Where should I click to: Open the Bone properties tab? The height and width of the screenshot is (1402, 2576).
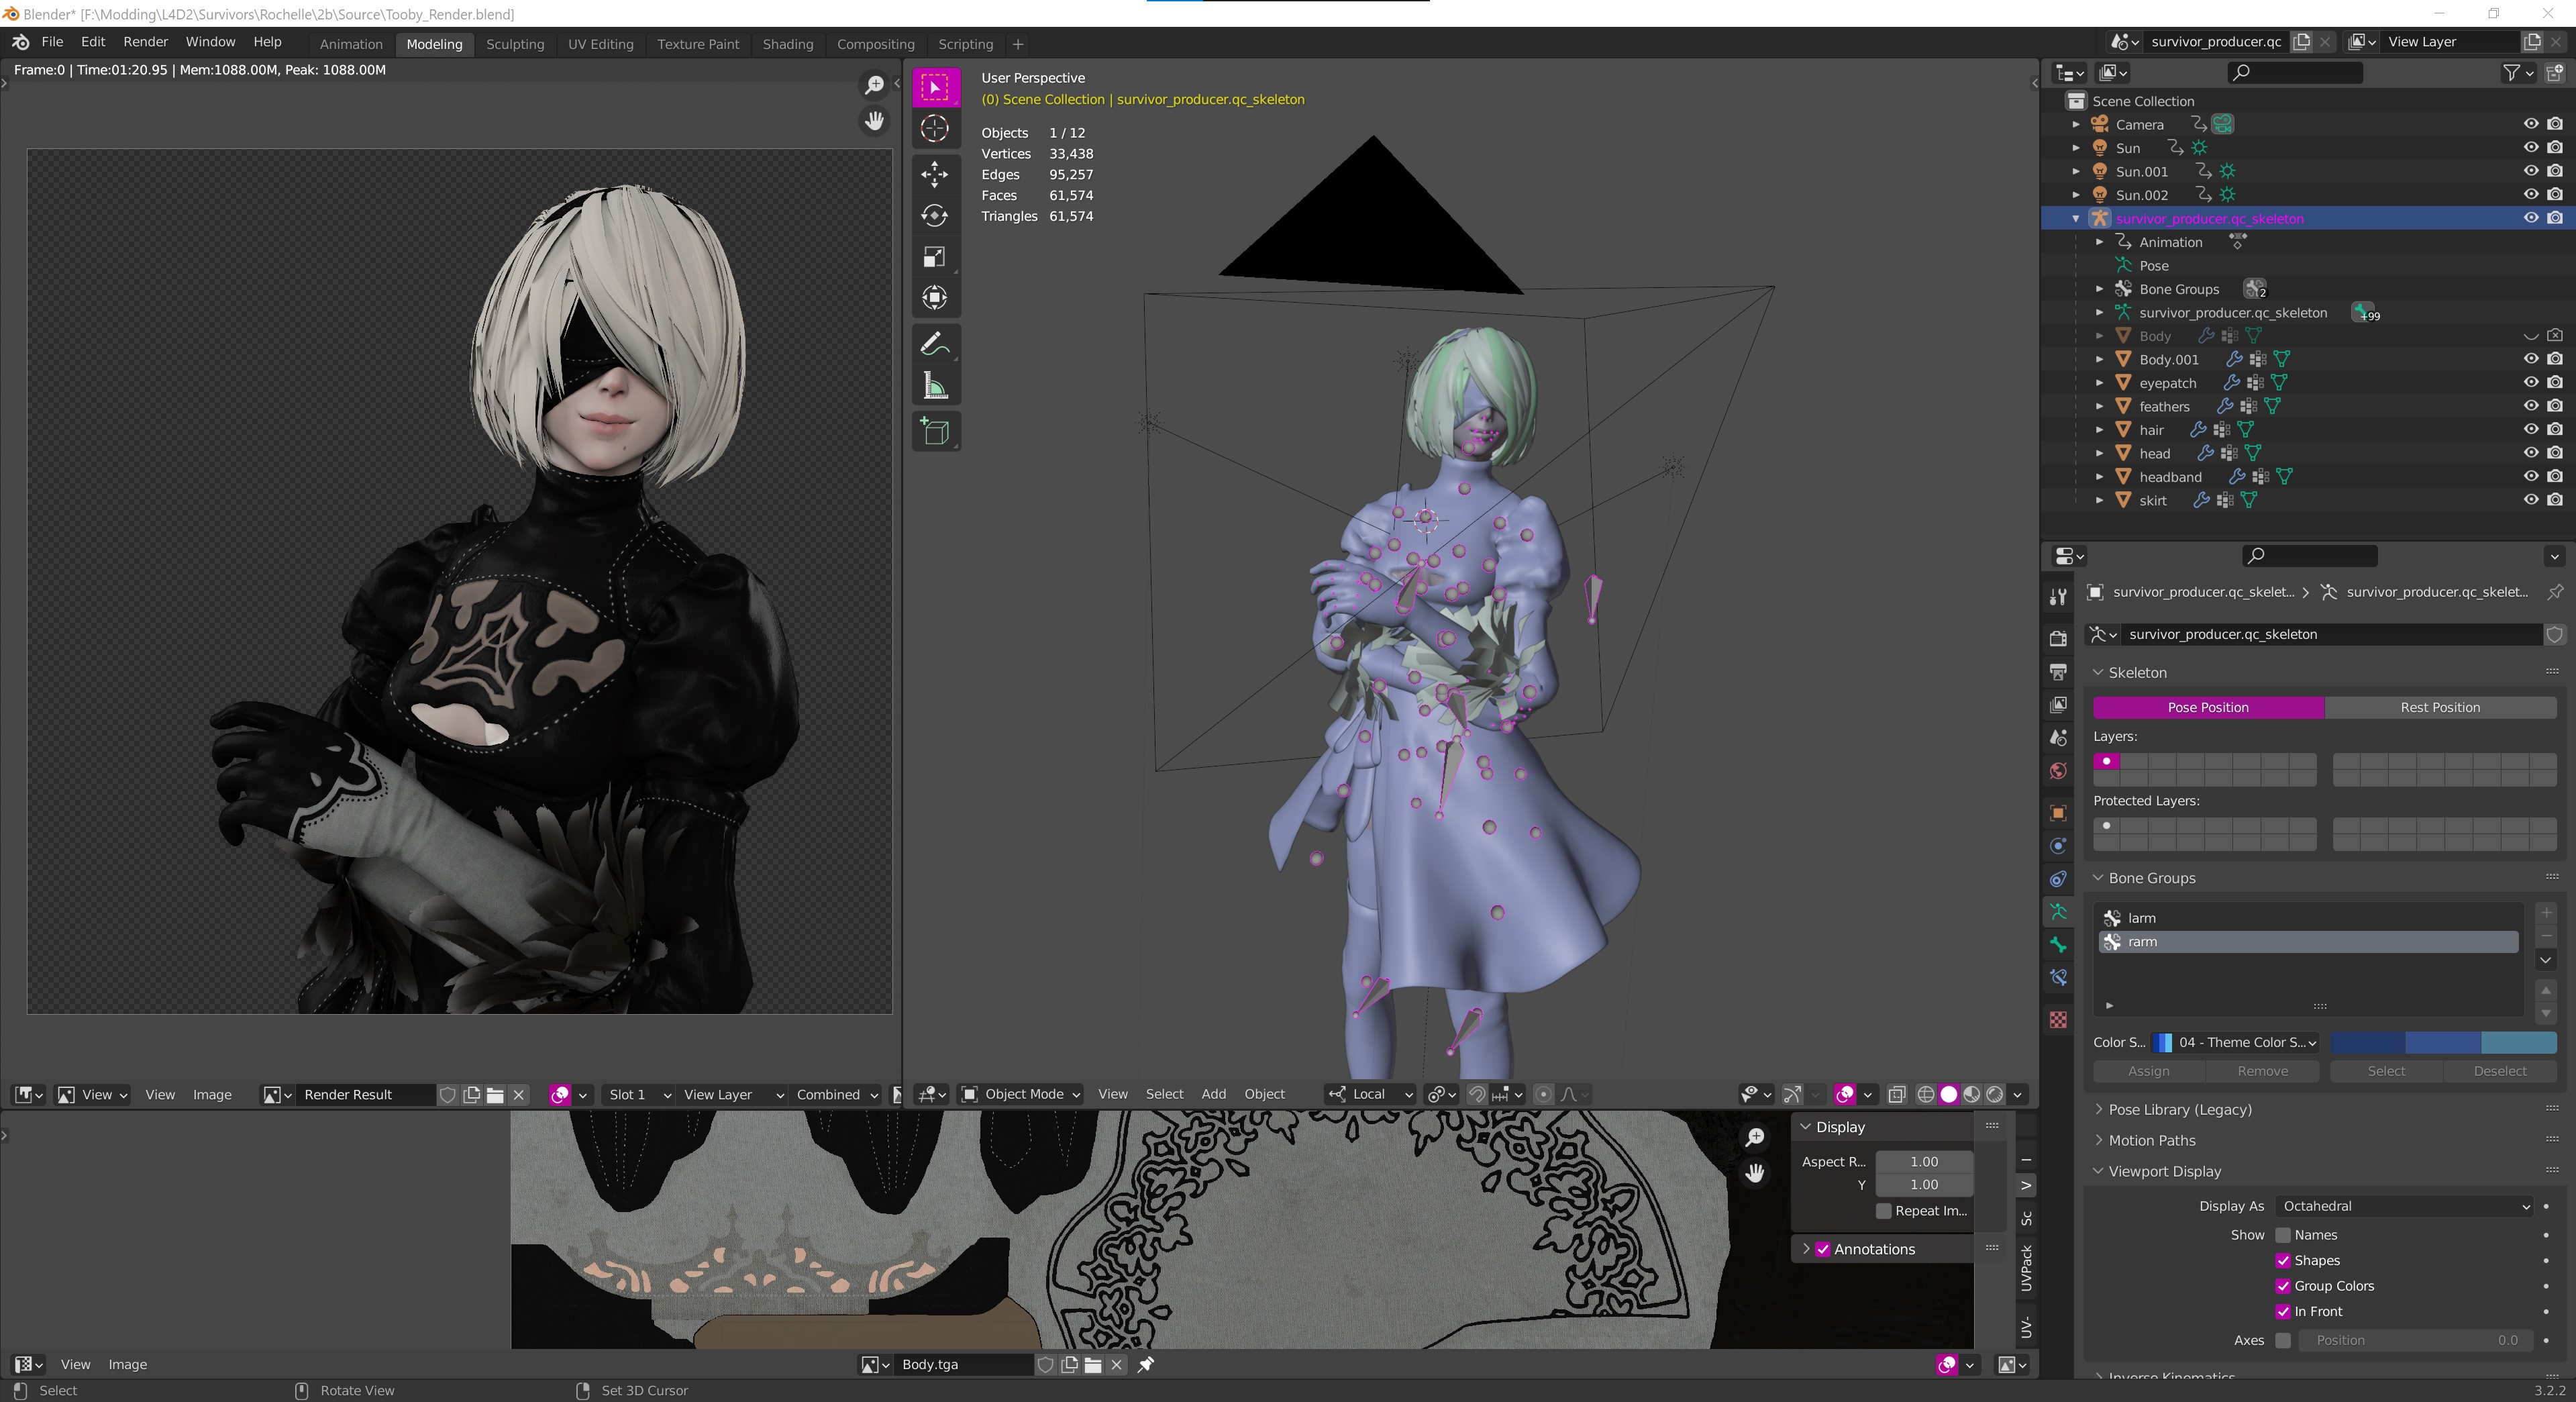tap(2058, 944)
